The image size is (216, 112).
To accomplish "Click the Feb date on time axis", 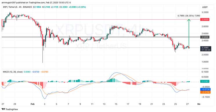I will [x=32, y=104].
